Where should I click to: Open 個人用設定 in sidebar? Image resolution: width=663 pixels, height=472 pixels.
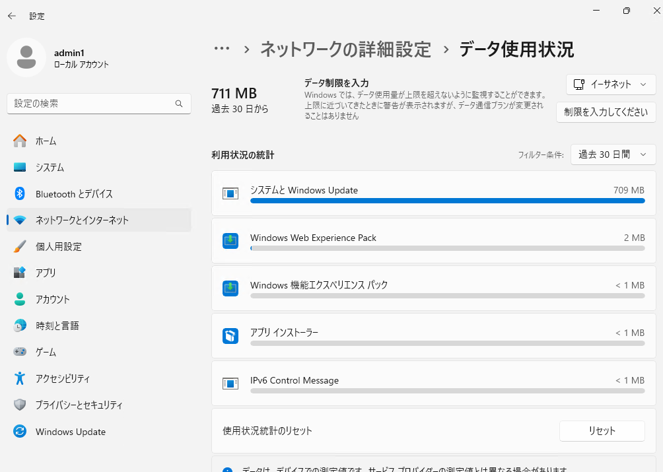point(99,246)
